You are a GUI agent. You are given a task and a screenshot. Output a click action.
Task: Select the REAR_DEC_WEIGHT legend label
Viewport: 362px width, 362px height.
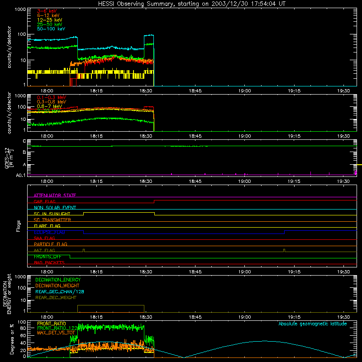pos(56,298)
